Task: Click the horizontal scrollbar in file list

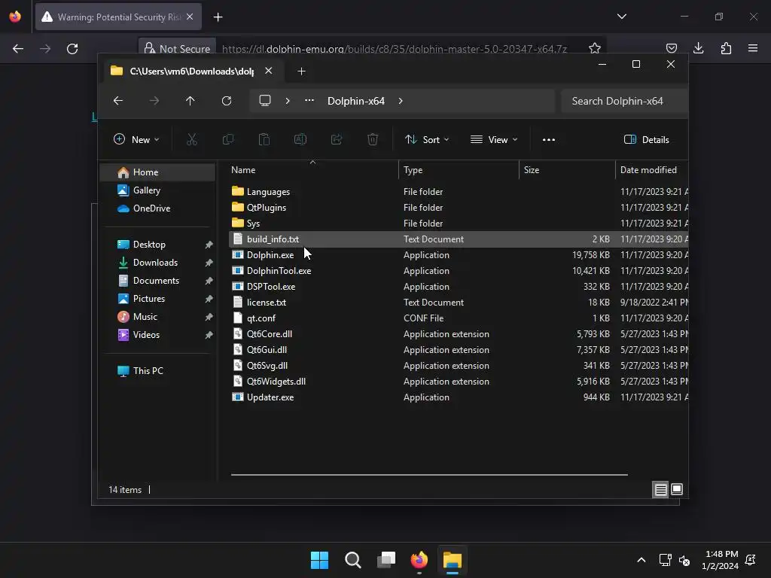Action: (x=429, y=475)
